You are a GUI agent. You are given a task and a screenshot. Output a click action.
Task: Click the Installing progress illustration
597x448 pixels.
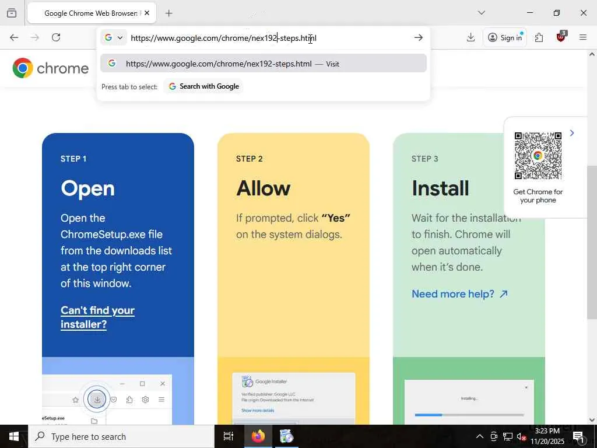point(469,402)
